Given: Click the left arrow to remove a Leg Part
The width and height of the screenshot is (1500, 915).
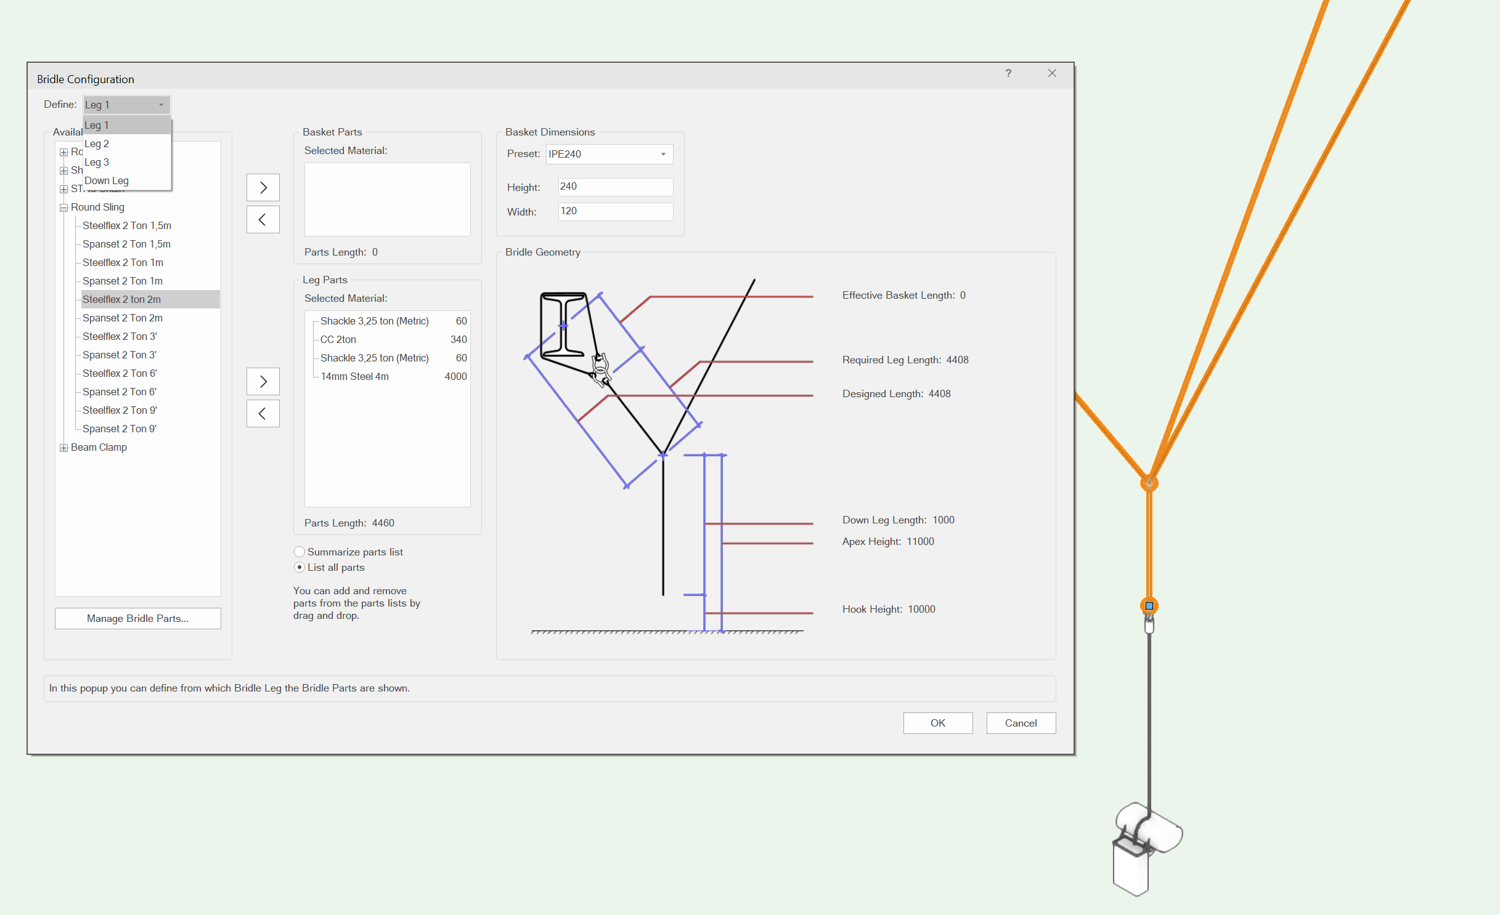Looking at the screenshot, I should (x=263, y=413).
